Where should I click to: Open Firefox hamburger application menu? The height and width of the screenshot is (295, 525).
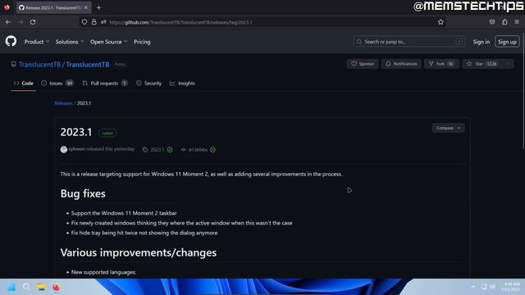click(x=517, y=22)
